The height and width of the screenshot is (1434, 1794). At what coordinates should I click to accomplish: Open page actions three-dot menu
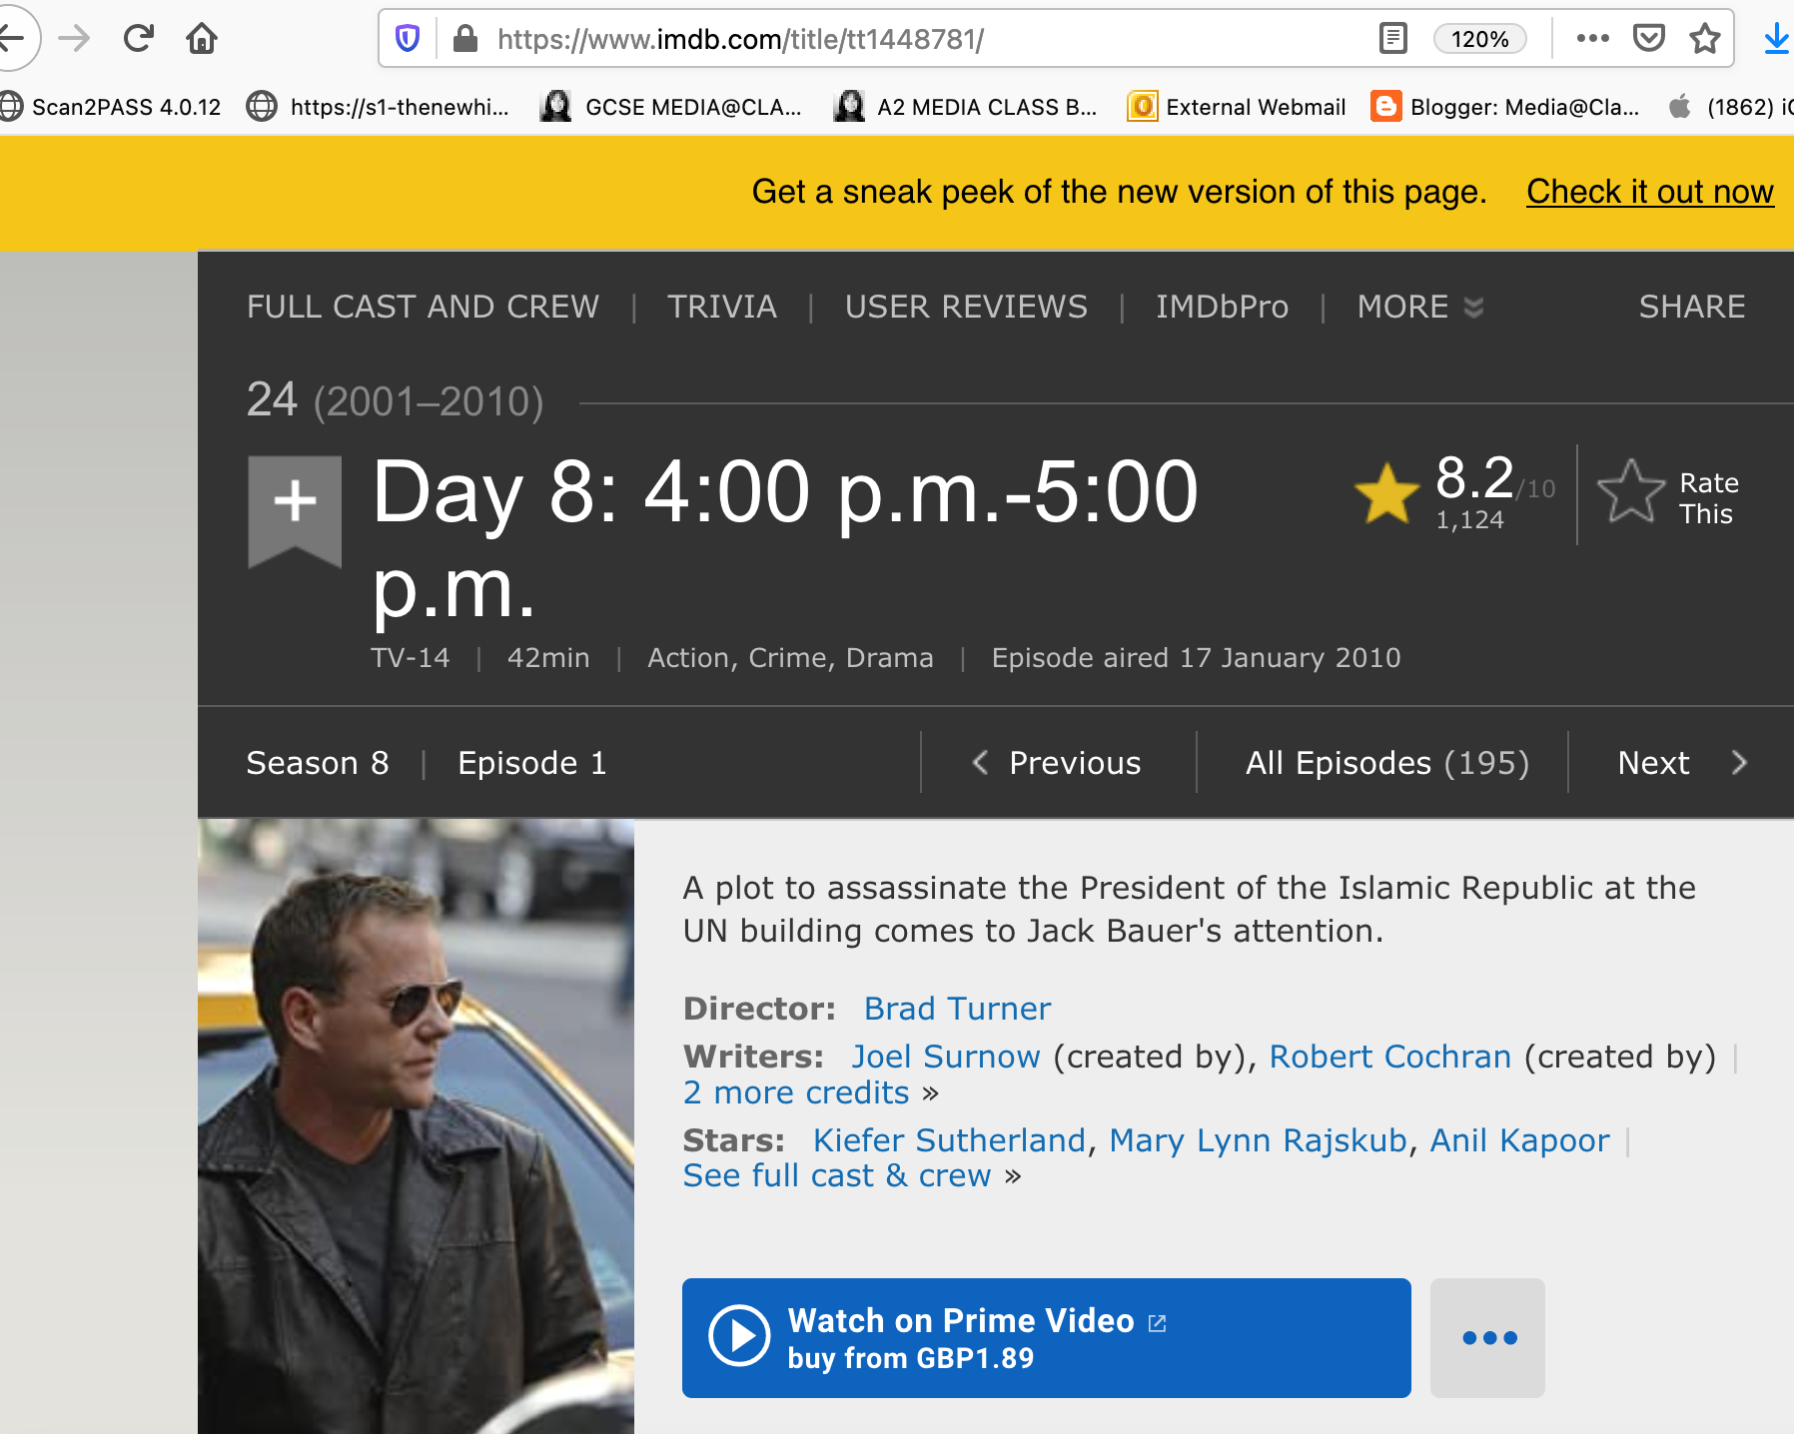1592,39
